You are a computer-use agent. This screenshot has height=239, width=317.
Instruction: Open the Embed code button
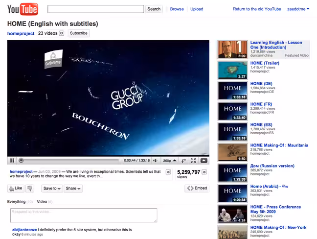pyautogui.click(x=197, y=188)
